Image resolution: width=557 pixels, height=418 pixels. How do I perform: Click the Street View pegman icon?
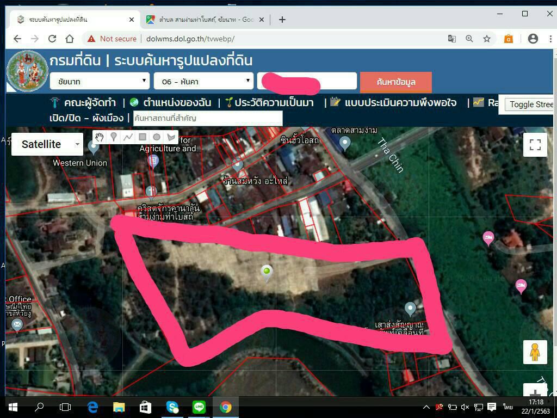(x=535, y=352)
